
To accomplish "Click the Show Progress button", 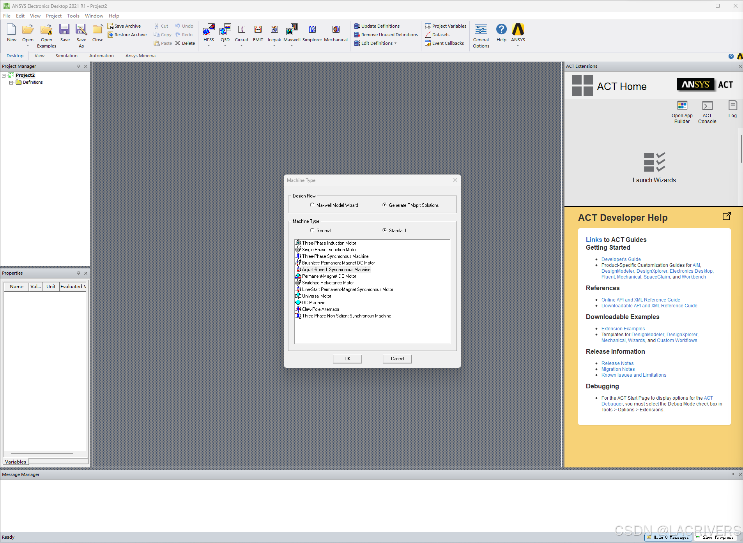I will (x=715, y=537).
